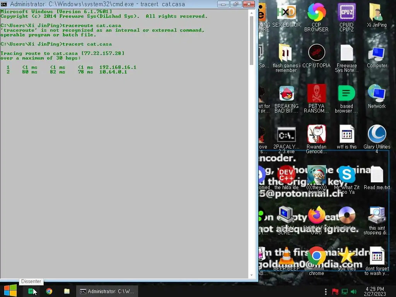Open cmd window system menu icon
The width and height of the screenshot is (396, 297).
(x=4, y=4)
